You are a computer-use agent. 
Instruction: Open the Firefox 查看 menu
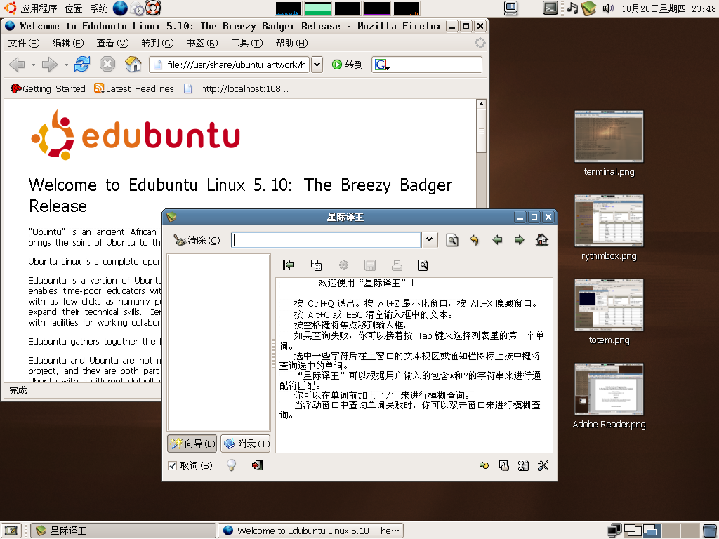[112, 43]
